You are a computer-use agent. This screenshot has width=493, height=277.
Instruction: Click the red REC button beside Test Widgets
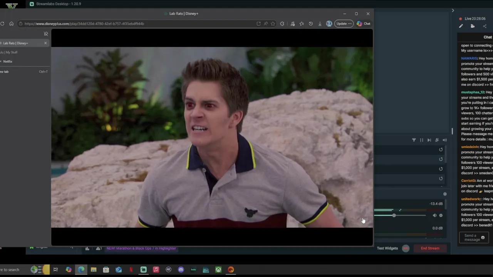click(406, 249)
